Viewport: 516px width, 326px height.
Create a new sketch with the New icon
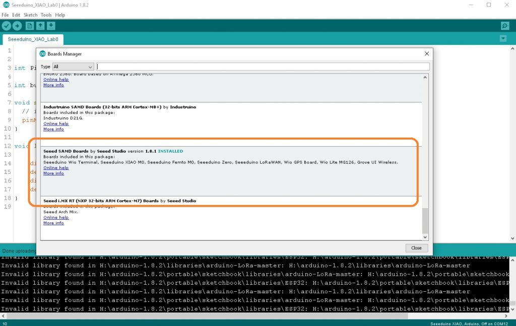(x=30, y=26)
